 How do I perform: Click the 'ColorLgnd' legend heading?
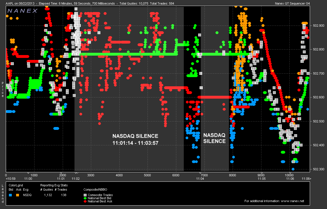(x=16, y=185)
